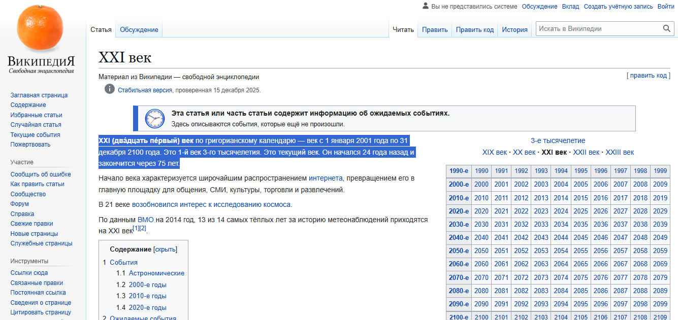Open year 2099 in the table
The height and width of the screenshot is (320, 678).
[x=660, y=304]
